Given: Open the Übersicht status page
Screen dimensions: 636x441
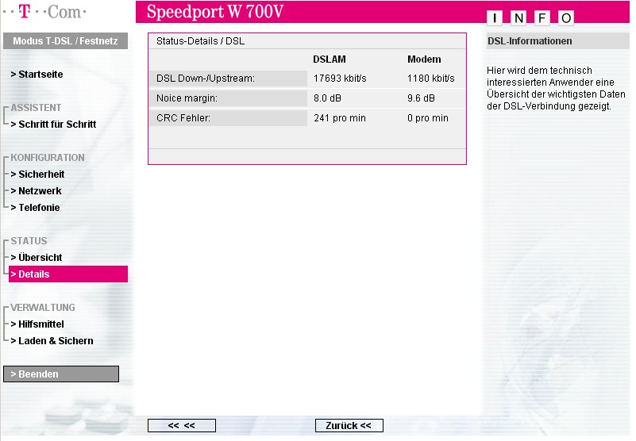Looking at the screenshot, I should click(x=37, y=257).
